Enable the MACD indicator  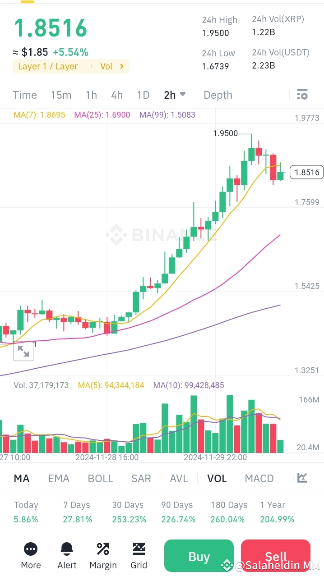[259, 478]
